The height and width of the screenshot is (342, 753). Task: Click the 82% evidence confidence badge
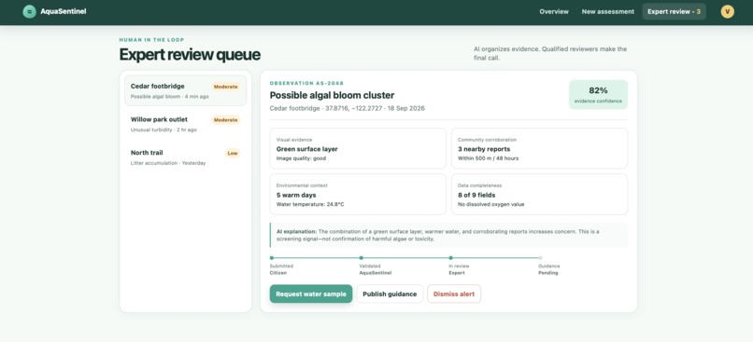pos(598,94)
